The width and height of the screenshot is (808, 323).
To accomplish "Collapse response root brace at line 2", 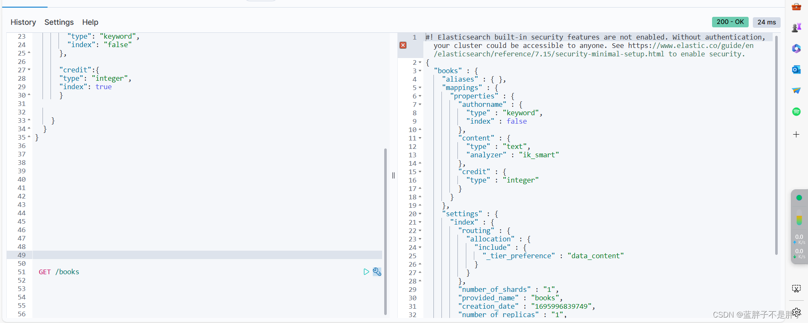I will (x=420, y=62).
